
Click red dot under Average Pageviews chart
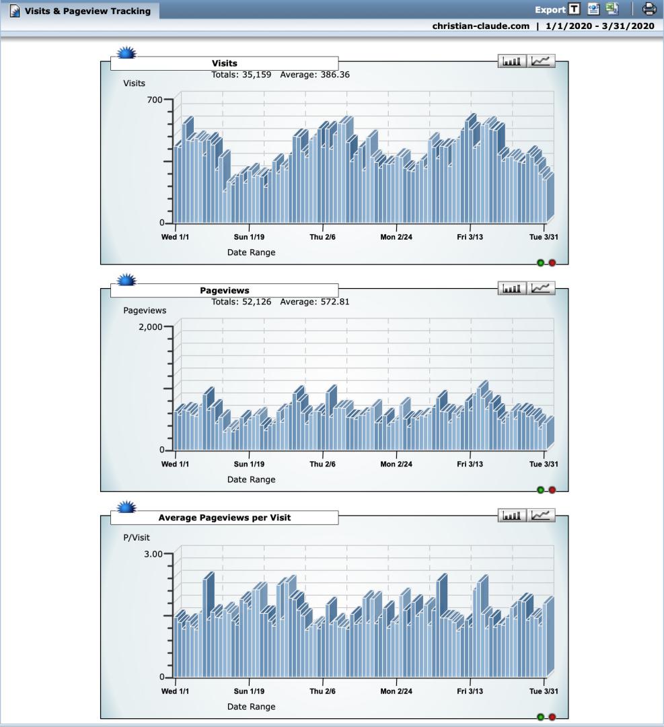click(552, 717)
